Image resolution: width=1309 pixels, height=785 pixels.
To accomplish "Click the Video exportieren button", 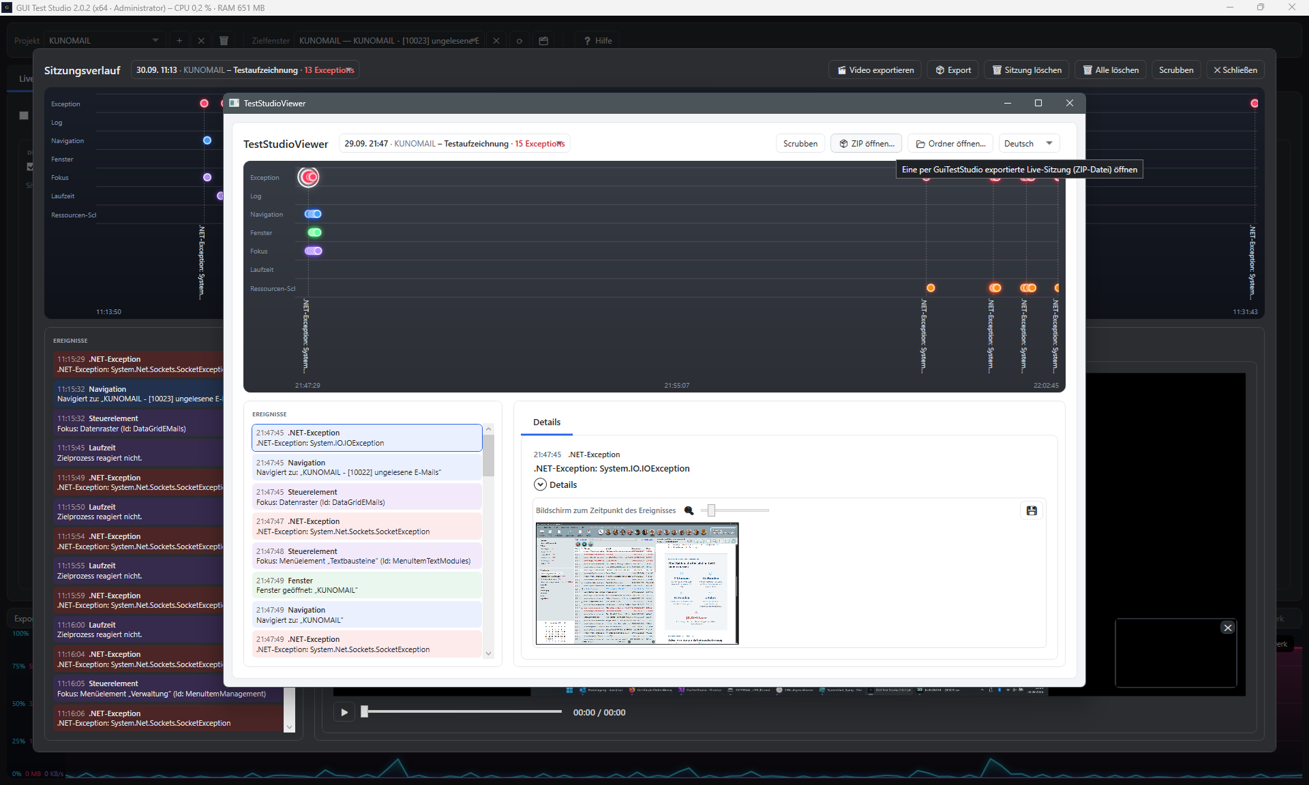I will (875, 70).
